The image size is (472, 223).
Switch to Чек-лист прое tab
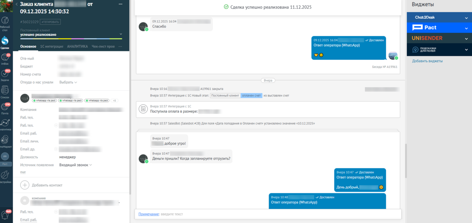tap(103, 46)
